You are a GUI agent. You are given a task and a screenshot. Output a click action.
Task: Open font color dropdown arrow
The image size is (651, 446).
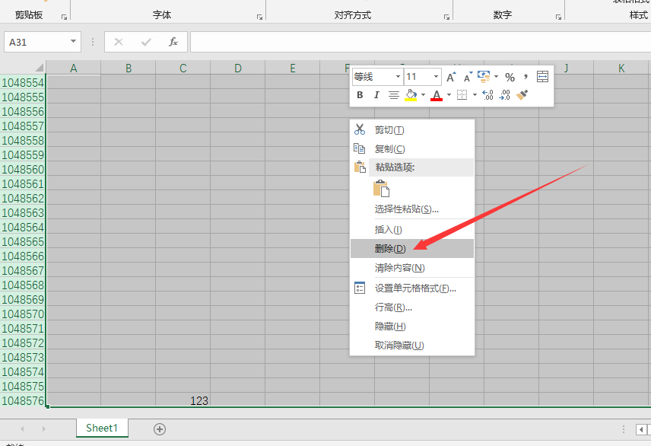[449, 95]
